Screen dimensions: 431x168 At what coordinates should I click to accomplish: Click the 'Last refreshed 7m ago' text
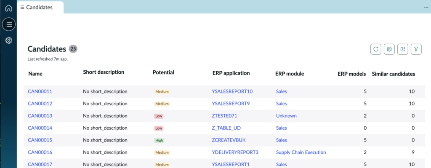pyautogui.click(x=48, y=59)
